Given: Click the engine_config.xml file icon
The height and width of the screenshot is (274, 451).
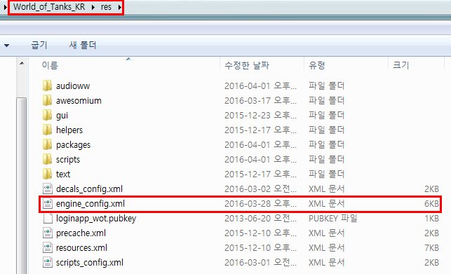Looking at the screenshot, I should coord(48,203).
